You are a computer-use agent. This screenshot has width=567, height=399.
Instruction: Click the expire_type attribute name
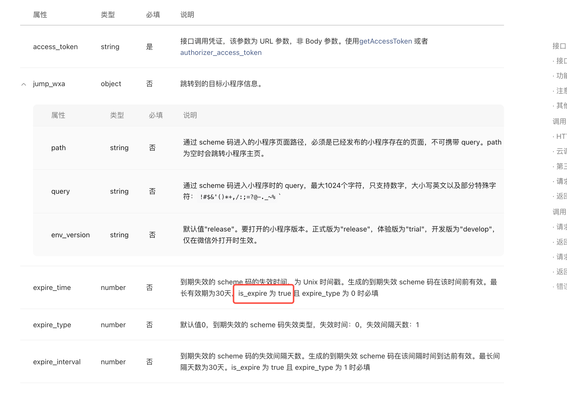pos(52,325)
